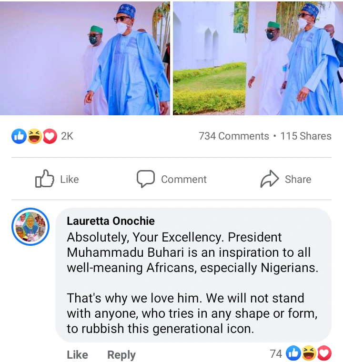Open the Lauretta Onochie profile name link
This screenshot has width=343, height=362.
click(x=111, y=221)
